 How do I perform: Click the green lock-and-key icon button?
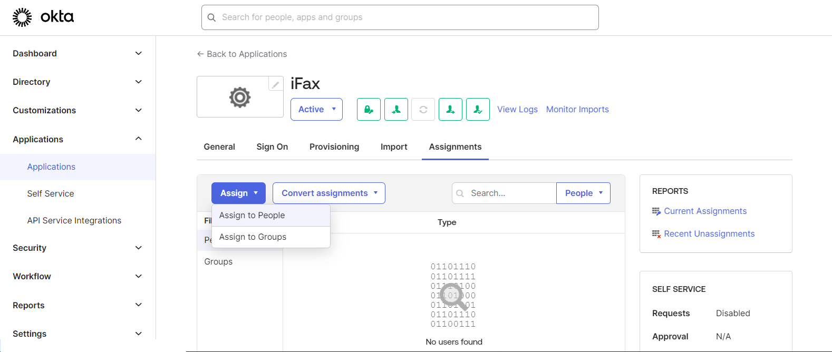(369, 109)
